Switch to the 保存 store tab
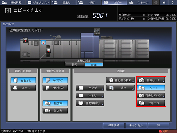Screen dimensions: 177x133 pos(89,2)
